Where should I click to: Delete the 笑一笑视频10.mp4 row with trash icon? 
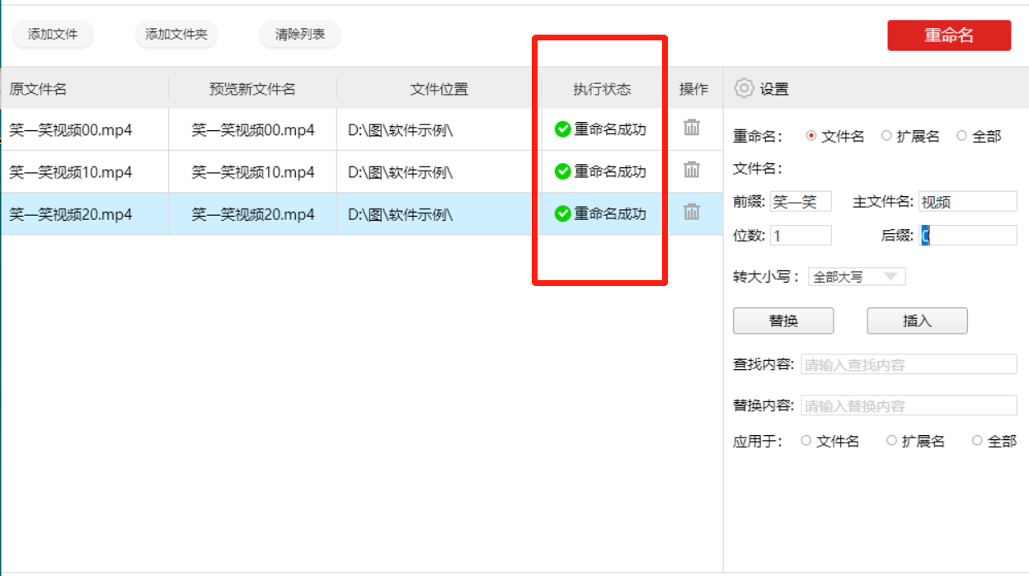[x=692, y=170]
